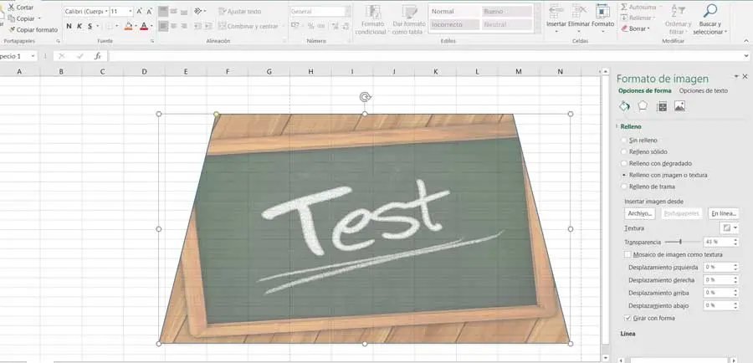
Task: Click the text orientation icon
Action: [198, 11]
